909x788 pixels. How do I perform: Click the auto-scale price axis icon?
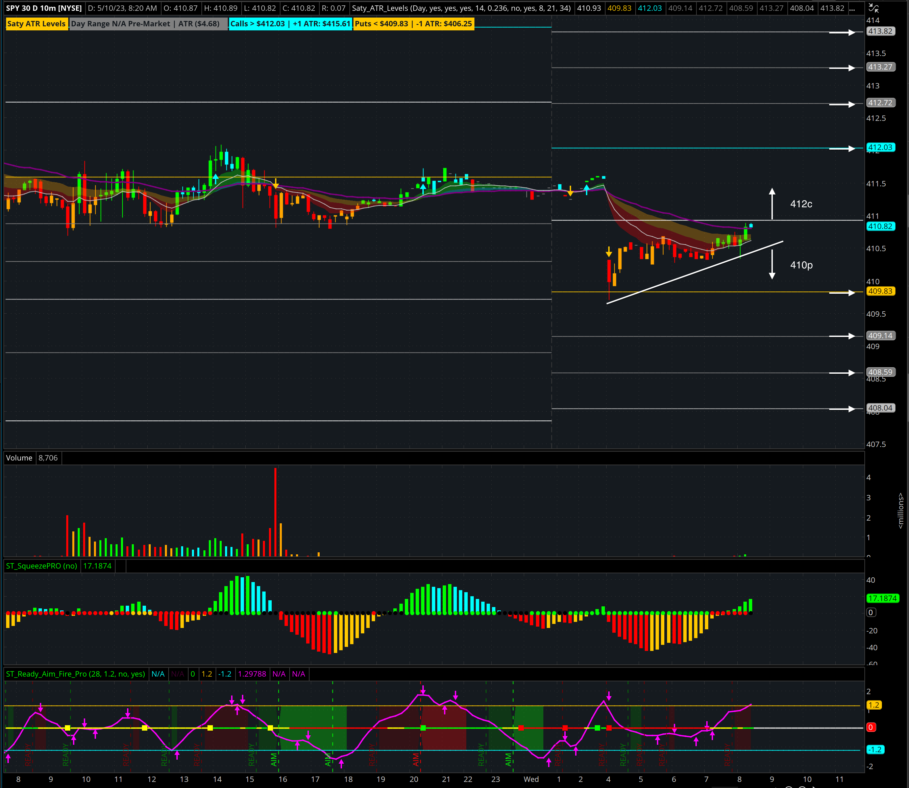pyautogui.click(x=873, y=7)
